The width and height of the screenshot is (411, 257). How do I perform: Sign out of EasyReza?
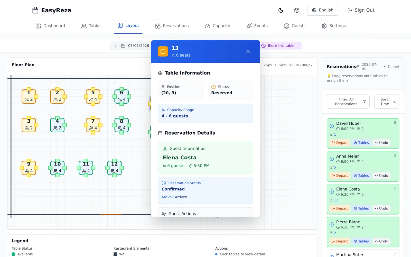(x=361, y=10)
